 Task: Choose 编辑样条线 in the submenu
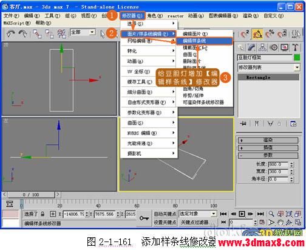204,41
